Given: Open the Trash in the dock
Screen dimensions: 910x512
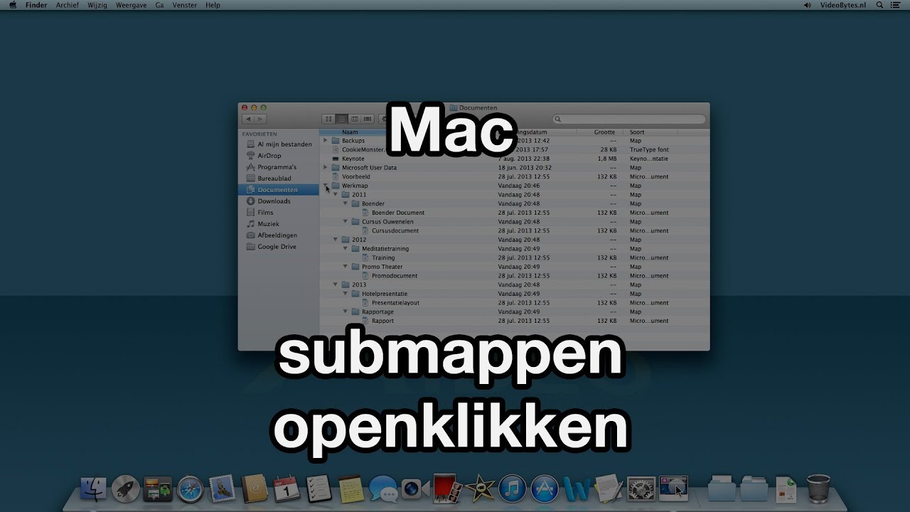Looking at the screenshot, I should click(818, 489).
